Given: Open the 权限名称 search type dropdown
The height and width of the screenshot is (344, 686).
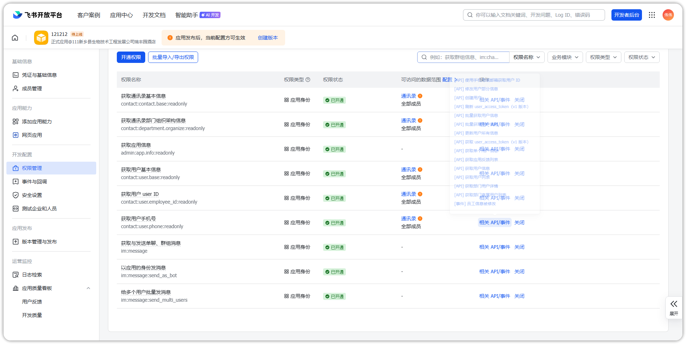Looking at the screenshot, I should [x=527, y=57].
